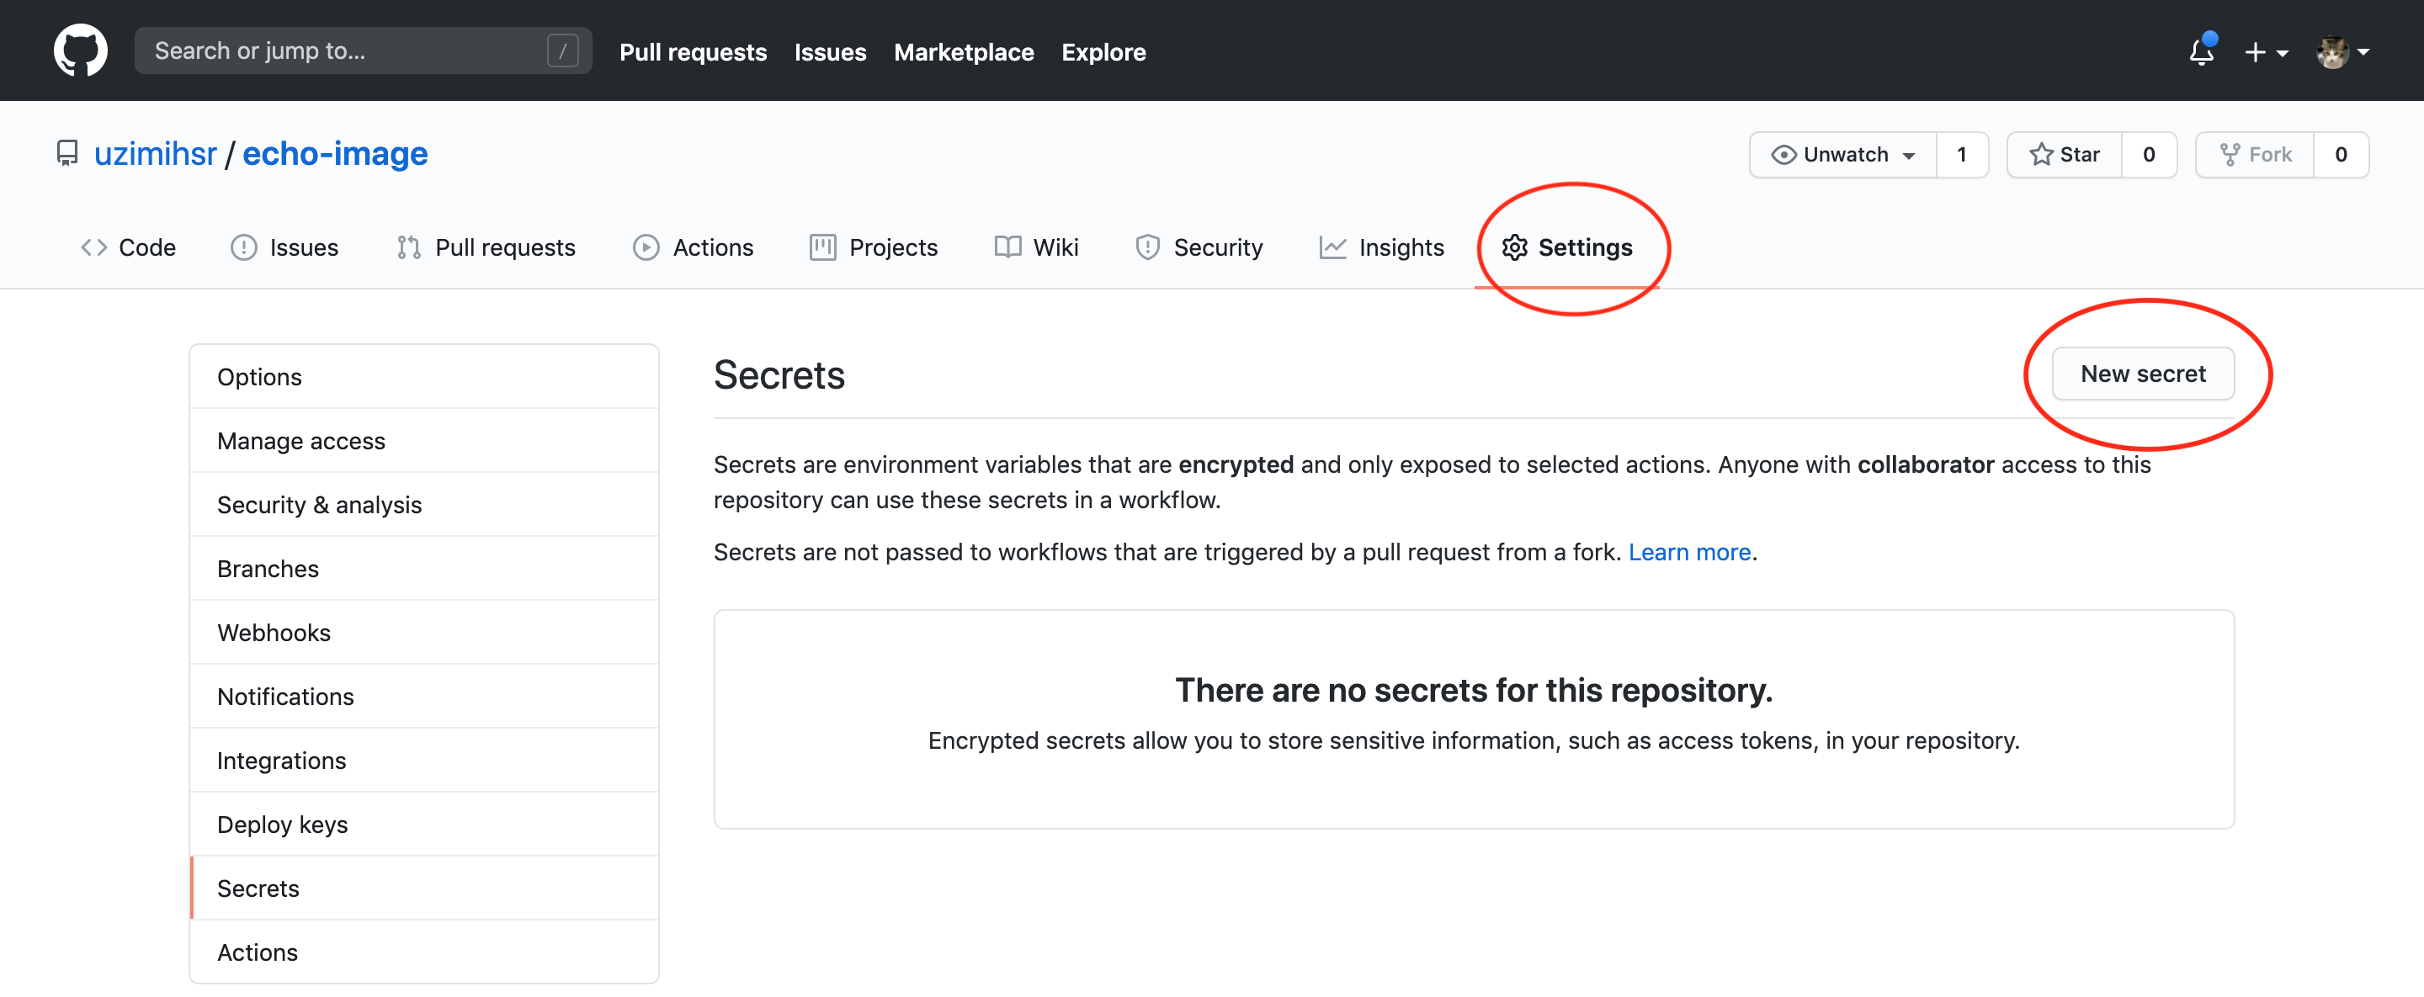Open Issues in top navigation
Screen dimensions: 2424x997
(830, 51)
